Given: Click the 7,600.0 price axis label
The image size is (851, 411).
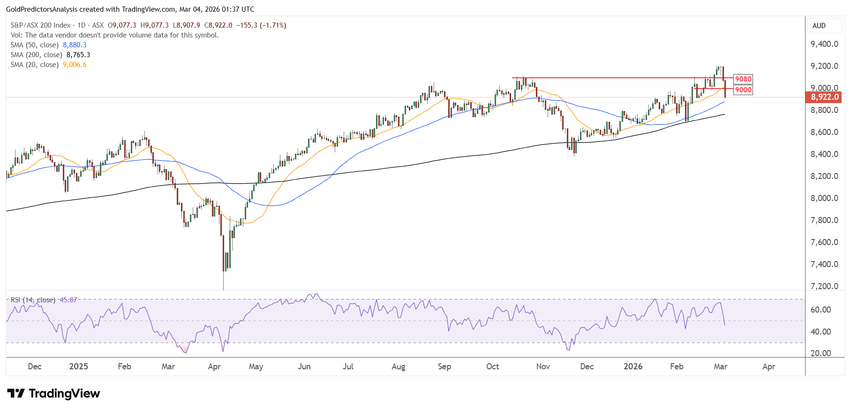Looking at the screenshot, I should click(x=824, y=242).
